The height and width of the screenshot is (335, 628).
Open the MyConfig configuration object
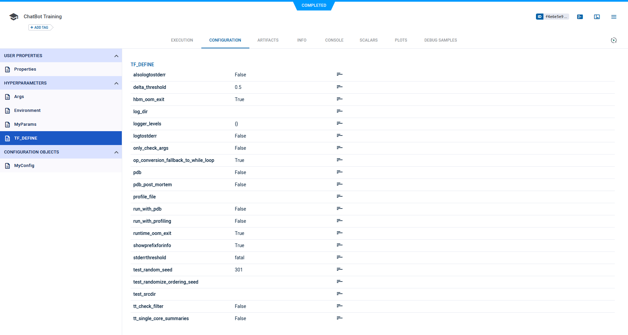point(24,166)
